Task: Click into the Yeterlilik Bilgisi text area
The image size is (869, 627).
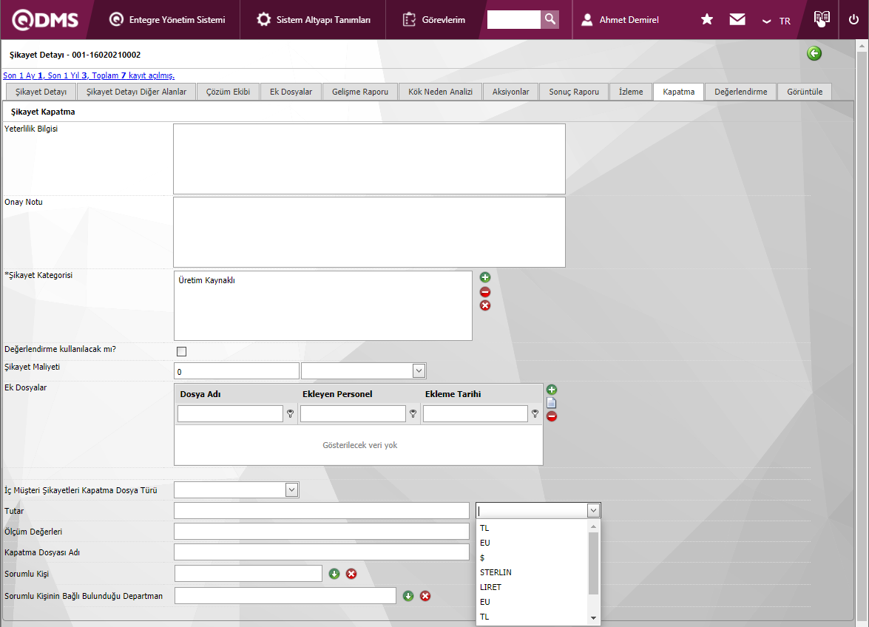Action: coord(369,159)
